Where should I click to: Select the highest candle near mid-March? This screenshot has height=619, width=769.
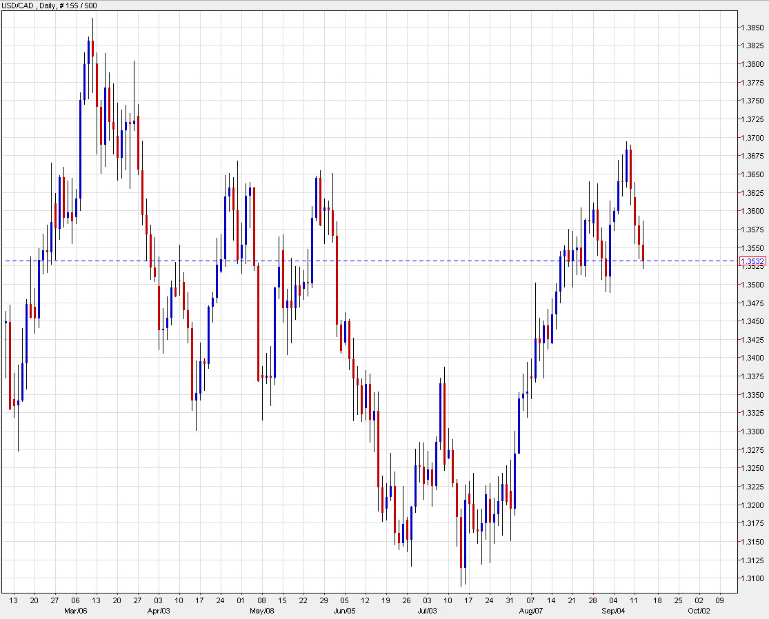(92, 41)
